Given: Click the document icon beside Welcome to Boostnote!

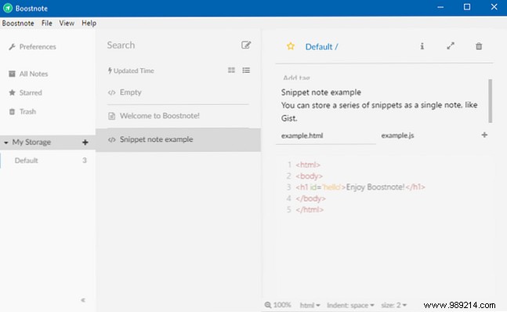Looking at the screenshot, I should click(111, 116).
